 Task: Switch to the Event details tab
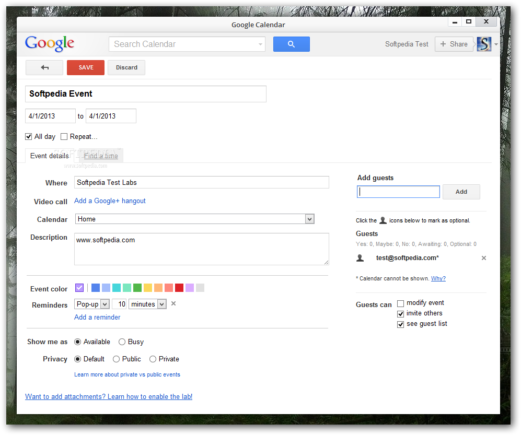(50, 156)
